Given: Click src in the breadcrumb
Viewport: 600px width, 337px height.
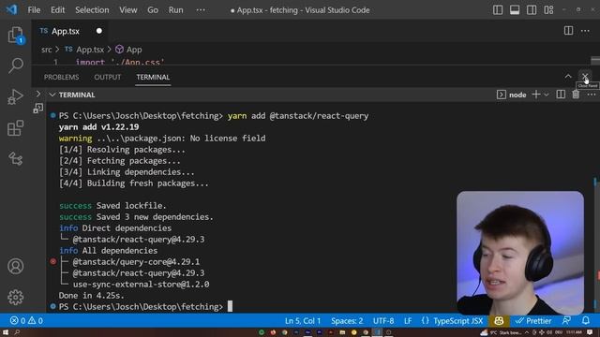Looking at the screenshot, I should (x=46, y=50).
